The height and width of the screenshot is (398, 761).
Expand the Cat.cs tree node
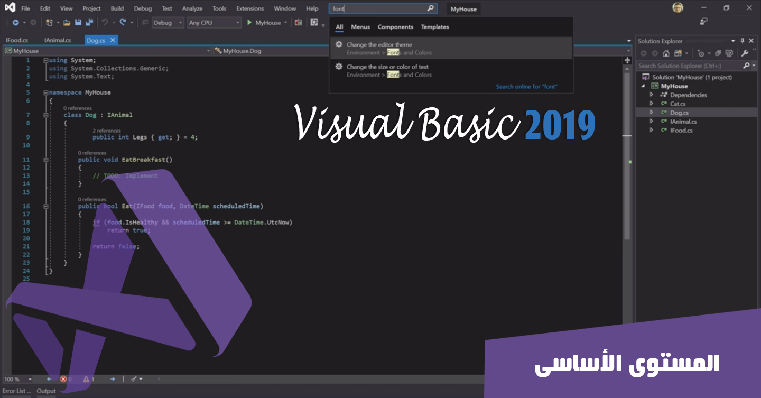point(652,104)
